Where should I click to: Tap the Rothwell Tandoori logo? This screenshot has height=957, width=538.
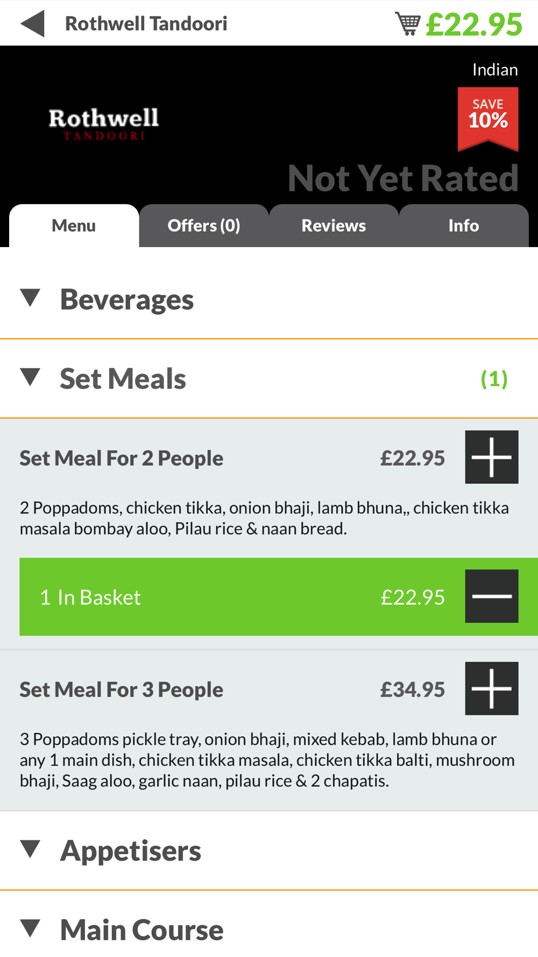(104, 124)
